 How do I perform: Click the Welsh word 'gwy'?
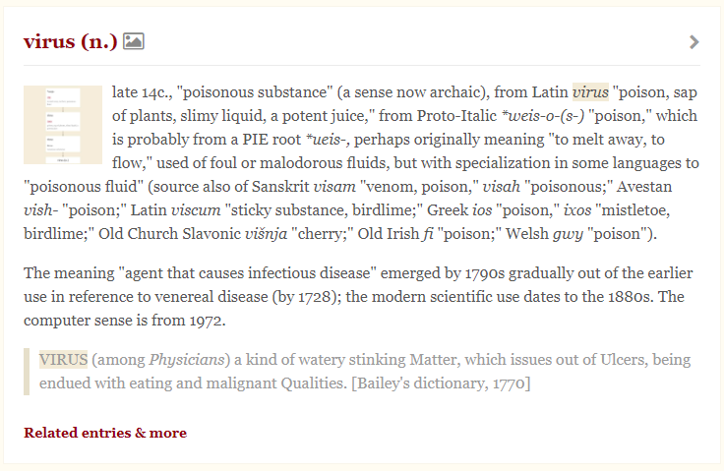coord(568,234)
